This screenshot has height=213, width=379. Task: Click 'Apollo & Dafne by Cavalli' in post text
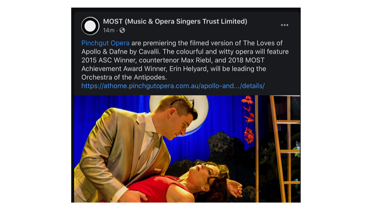tap(121, 52)
